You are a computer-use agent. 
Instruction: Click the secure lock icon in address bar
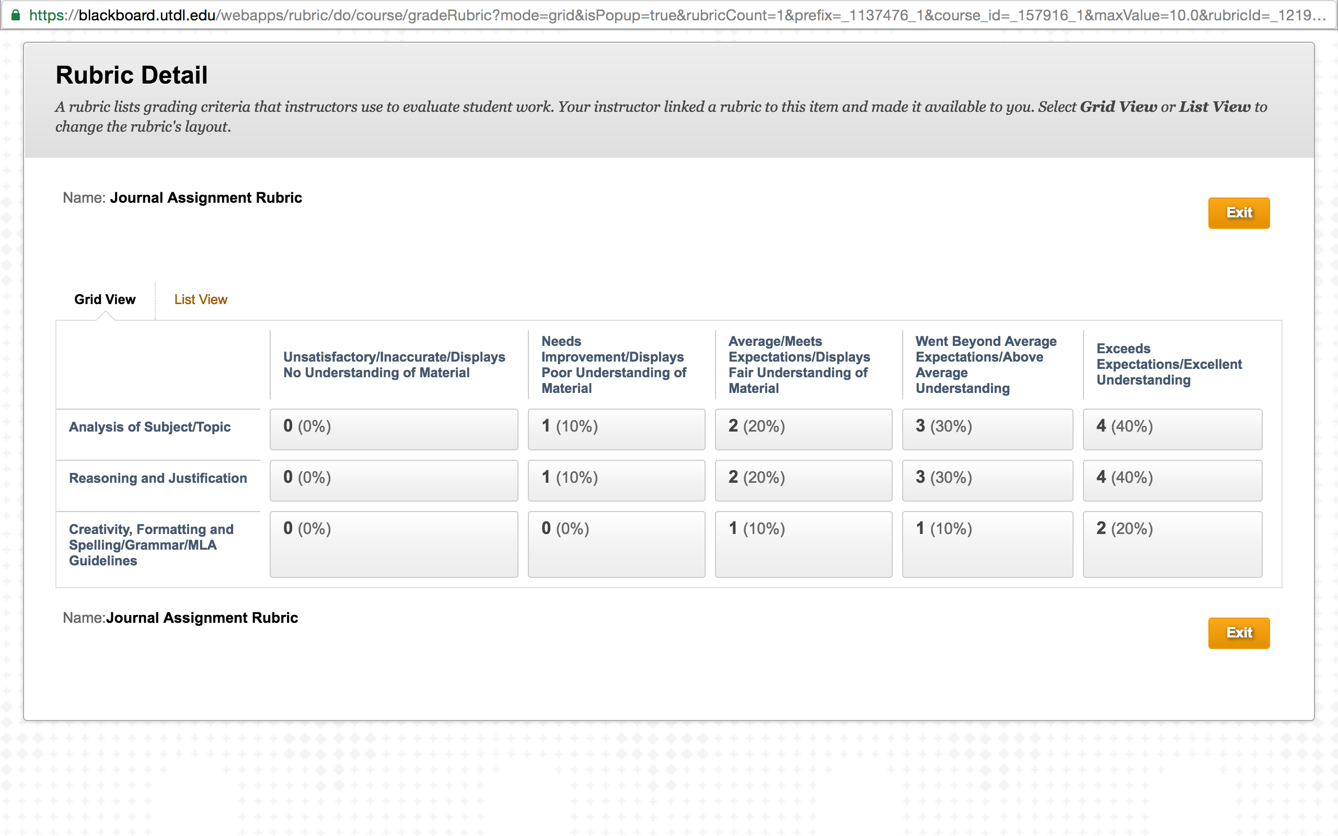(16, 15)
